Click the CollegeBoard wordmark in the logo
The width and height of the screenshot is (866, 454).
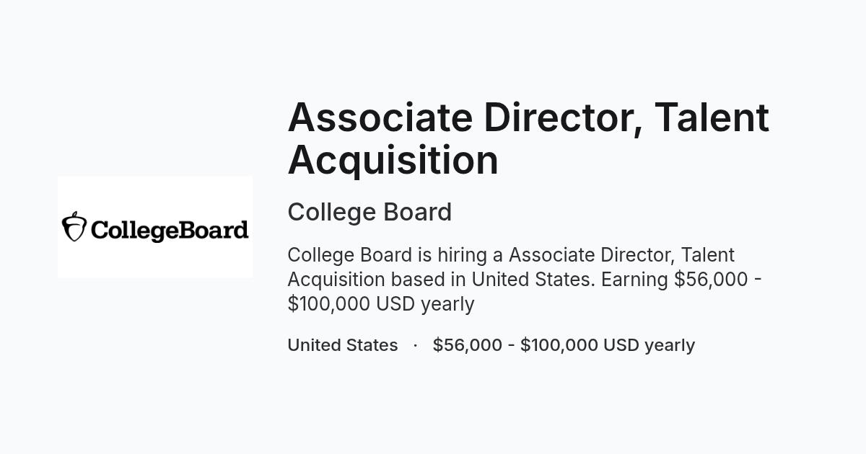coord(170,231)
